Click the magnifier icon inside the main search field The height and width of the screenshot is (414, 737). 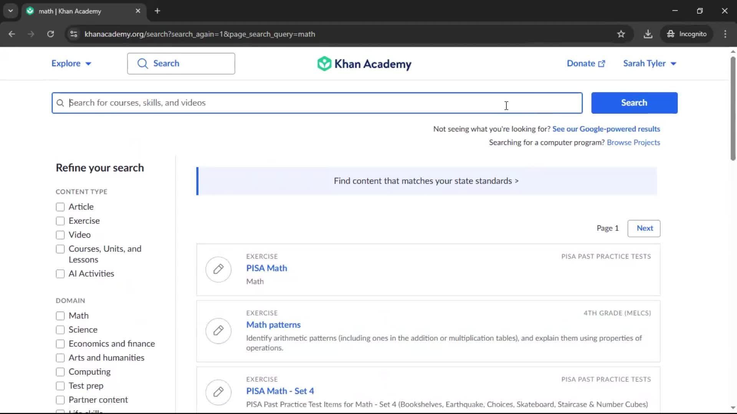point(60,103)
